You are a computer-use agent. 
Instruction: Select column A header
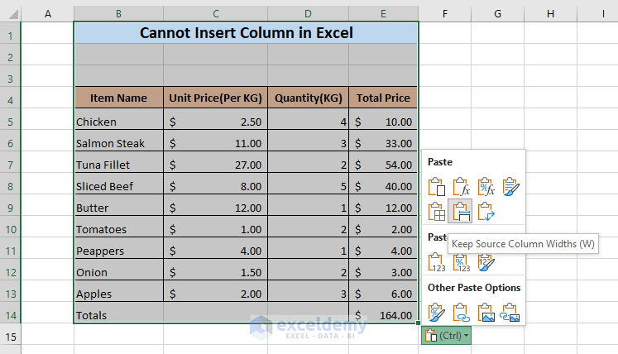point(48,14)
